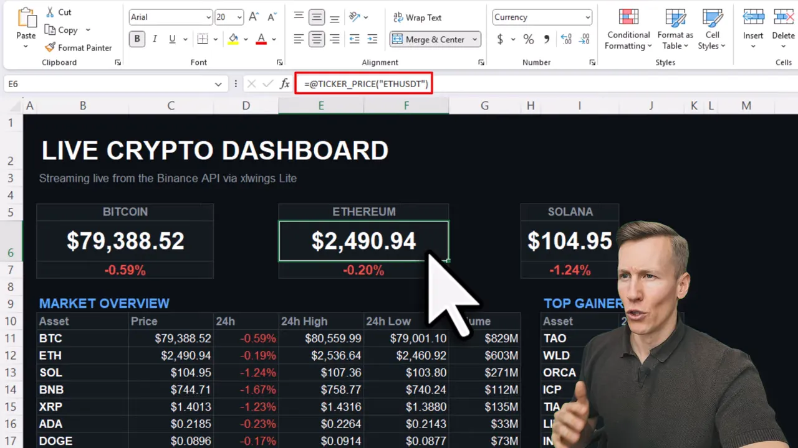
Task: Open Conditional Formatting menu
Action: click(x=628, y=29)
